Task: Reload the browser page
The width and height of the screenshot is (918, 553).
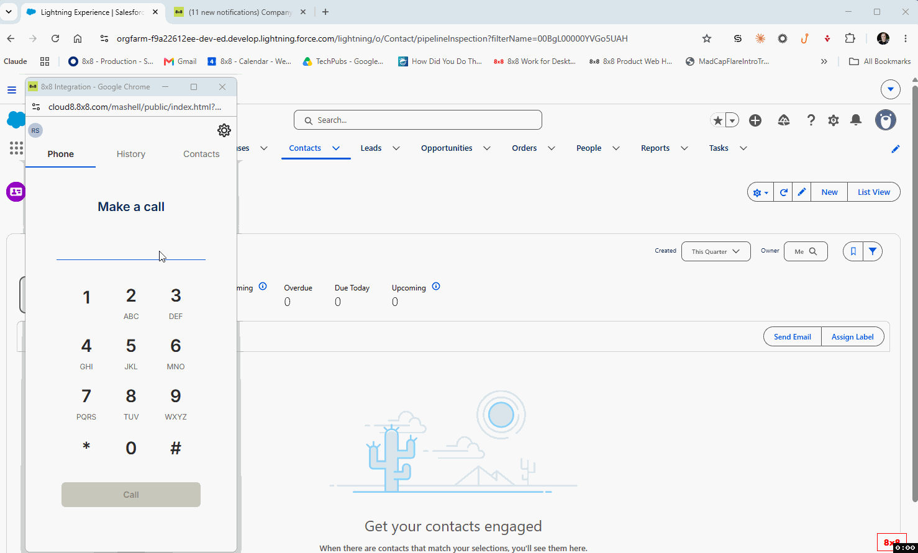Action: pos(55,38)
